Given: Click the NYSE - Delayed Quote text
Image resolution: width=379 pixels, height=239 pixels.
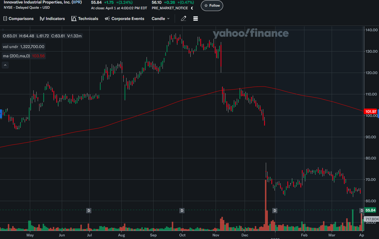Looking at the screenshot, I should click(27, 8).
